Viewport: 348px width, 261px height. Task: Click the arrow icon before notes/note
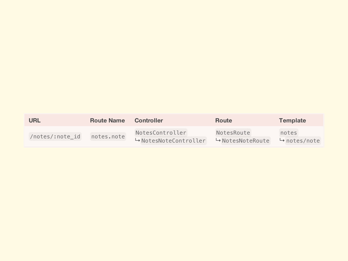(282, 140)
